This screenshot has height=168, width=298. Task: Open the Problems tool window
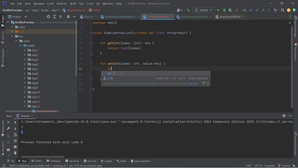click(x=54, y=161)
